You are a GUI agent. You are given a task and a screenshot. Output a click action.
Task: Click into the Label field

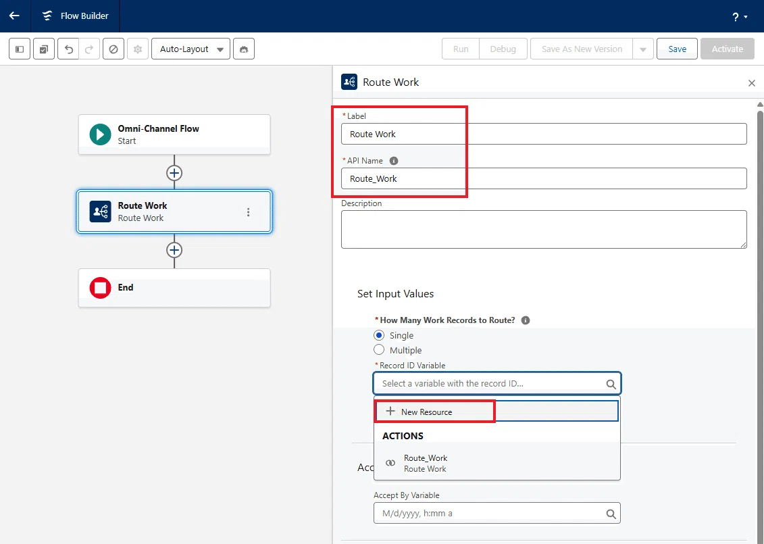click(x=544, y=134)
